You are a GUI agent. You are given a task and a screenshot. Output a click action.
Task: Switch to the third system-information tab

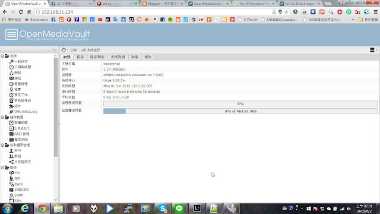97,57
